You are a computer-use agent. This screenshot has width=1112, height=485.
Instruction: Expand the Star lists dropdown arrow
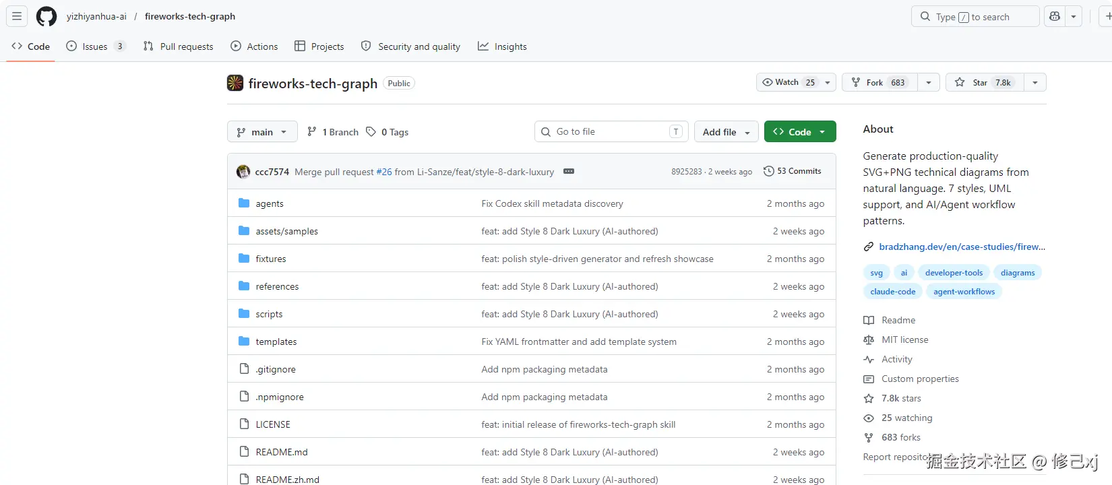click(1035, 82)
